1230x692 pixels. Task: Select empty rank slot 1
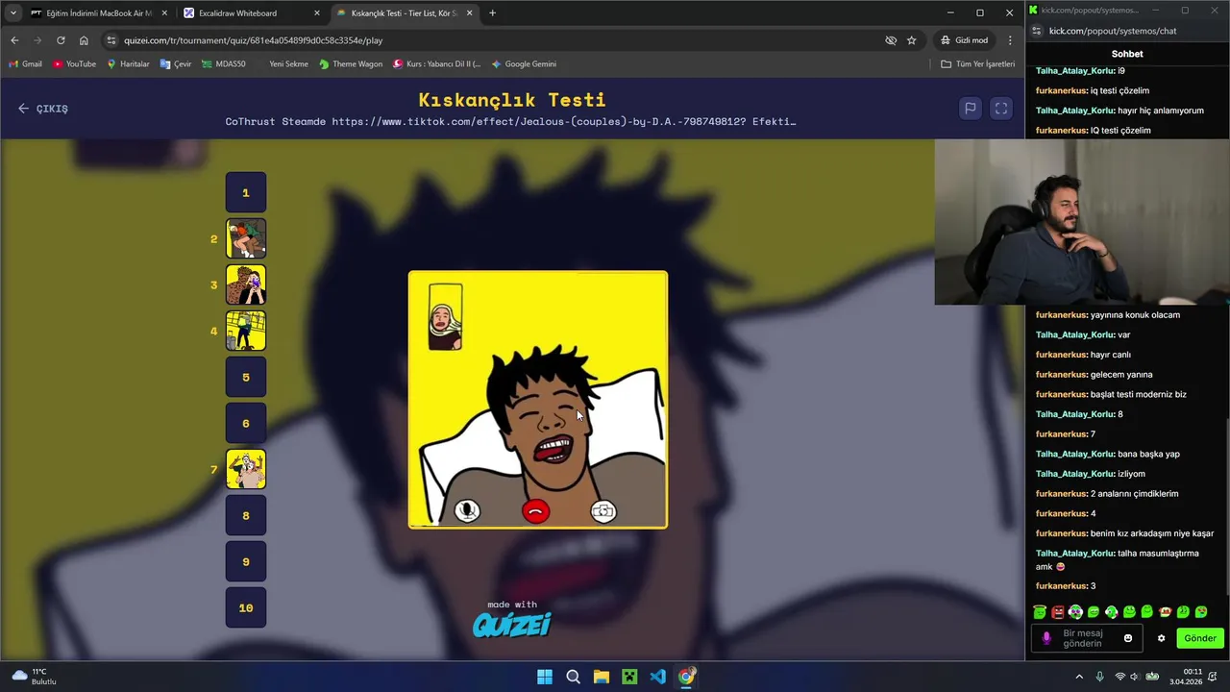pyautogui.click(x=246, y=192)
